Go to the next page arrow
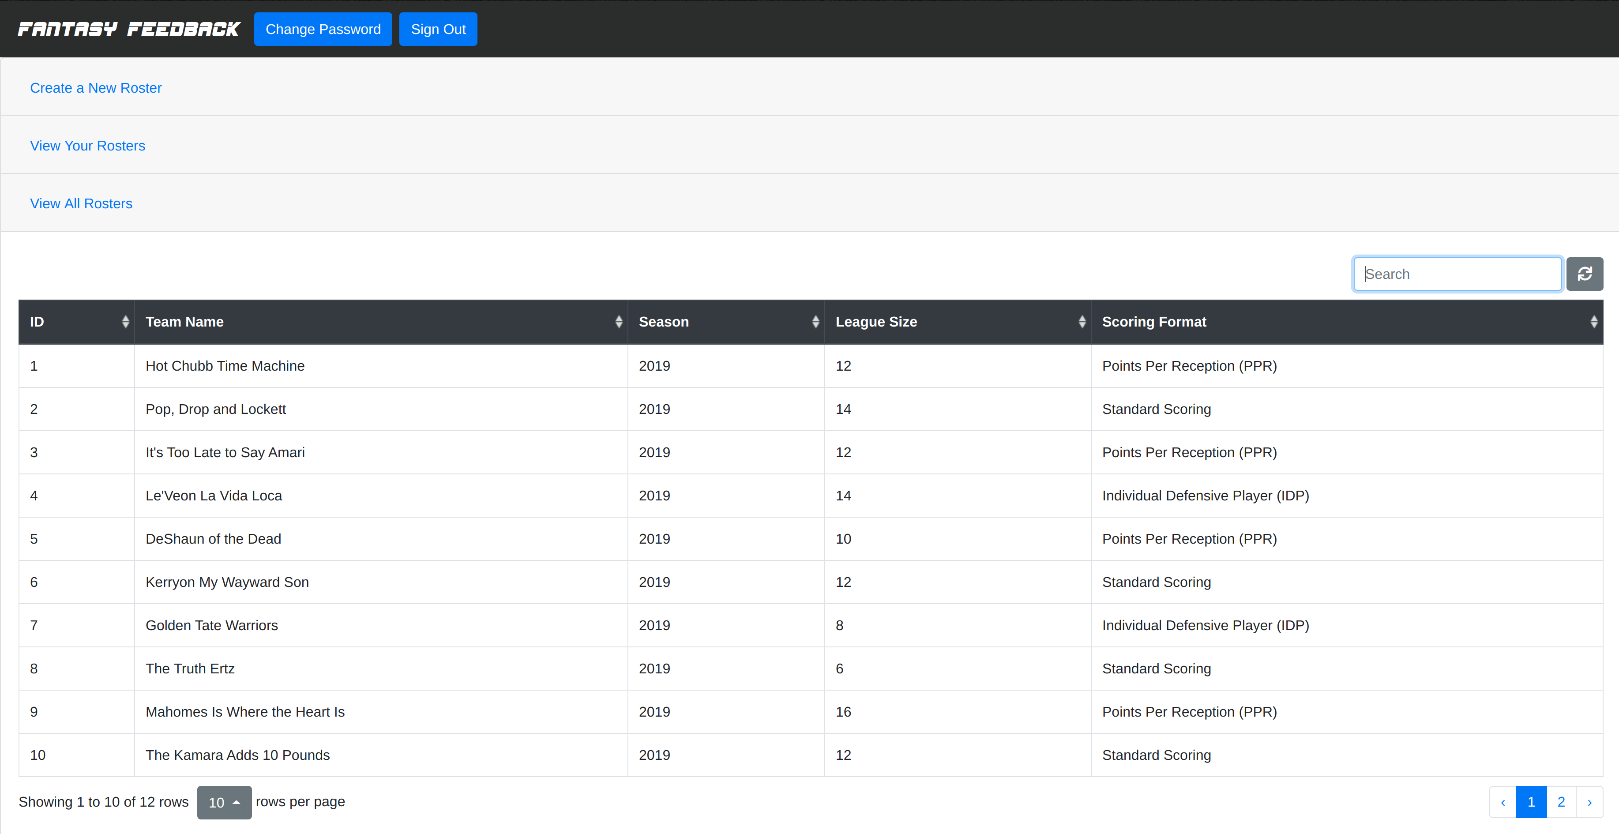1619x834 pixels. tap(1589, 802)
